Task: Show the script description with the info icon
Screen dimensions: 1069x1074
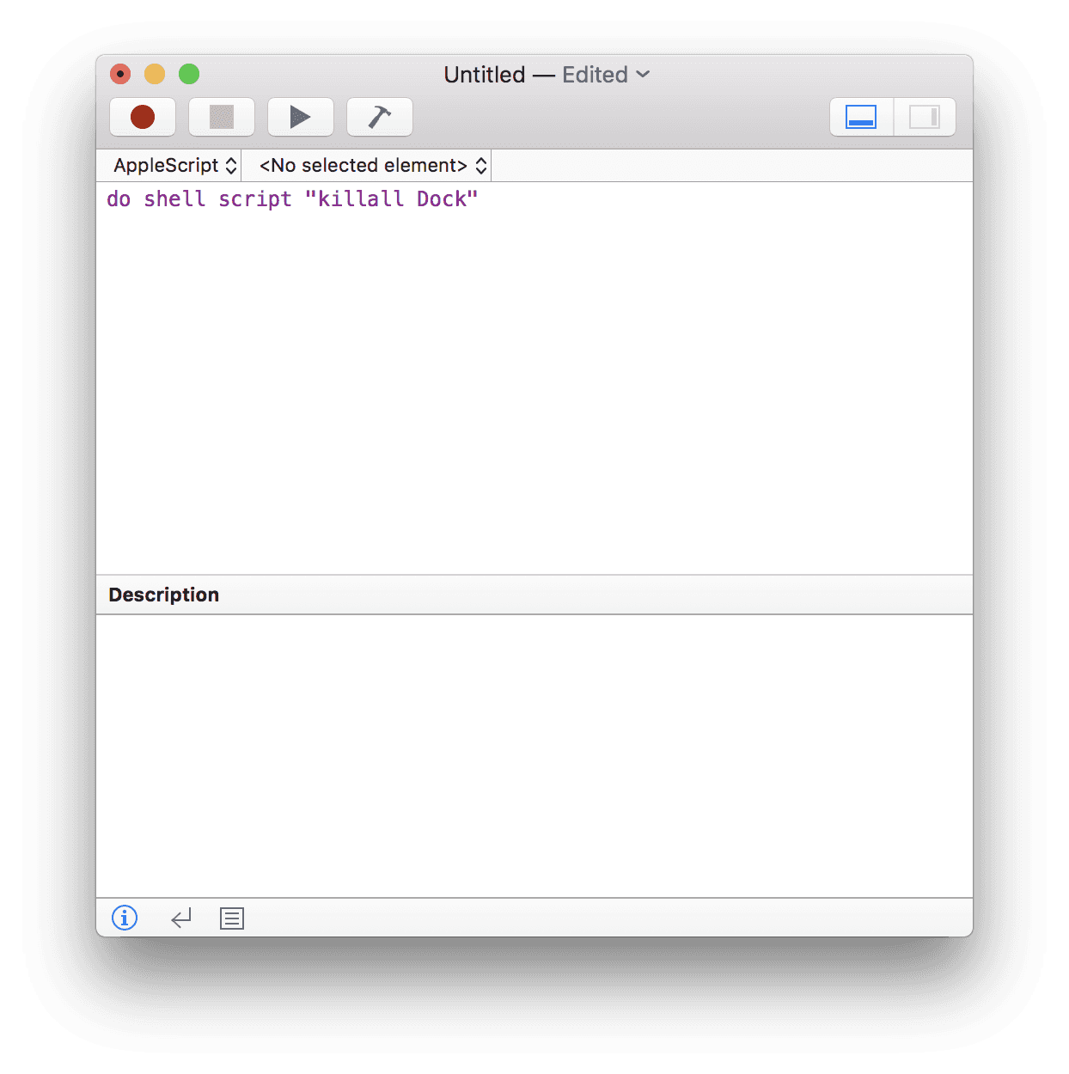Action: [x=124, y=918]
